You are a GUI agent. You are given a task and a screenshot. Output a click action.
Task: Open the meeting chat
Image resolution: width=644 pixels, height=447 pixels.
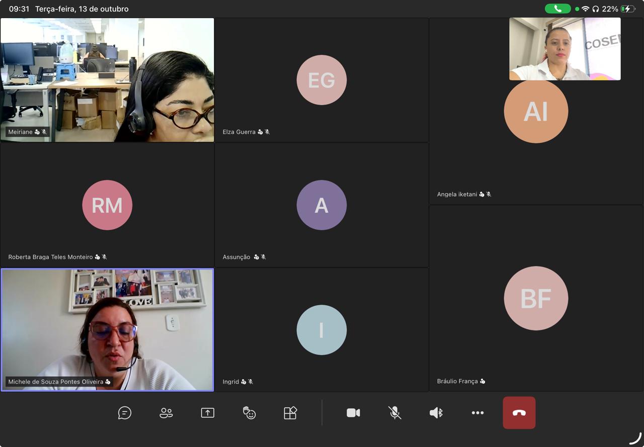click(x=125, y=413)
